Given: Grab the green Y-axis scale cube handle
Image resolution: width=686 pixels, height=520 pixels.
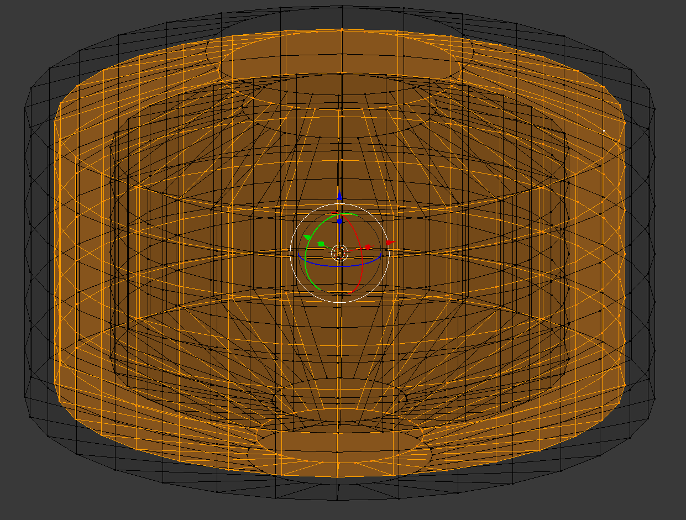Looking at the screenshot, I should coord(321,244).
